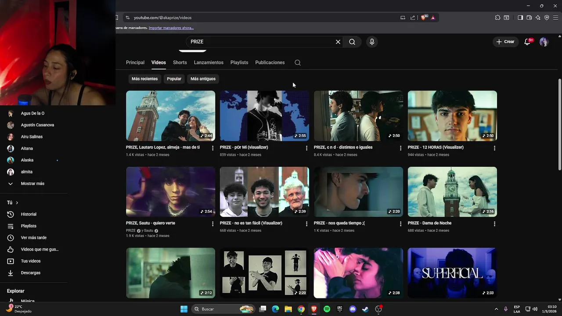Switch to the Publicaciones tab

click(270, 62)
